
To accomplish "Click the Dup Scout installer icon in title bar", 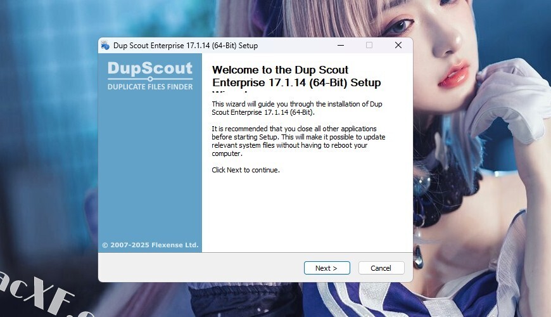I will [x=105, y=46].
